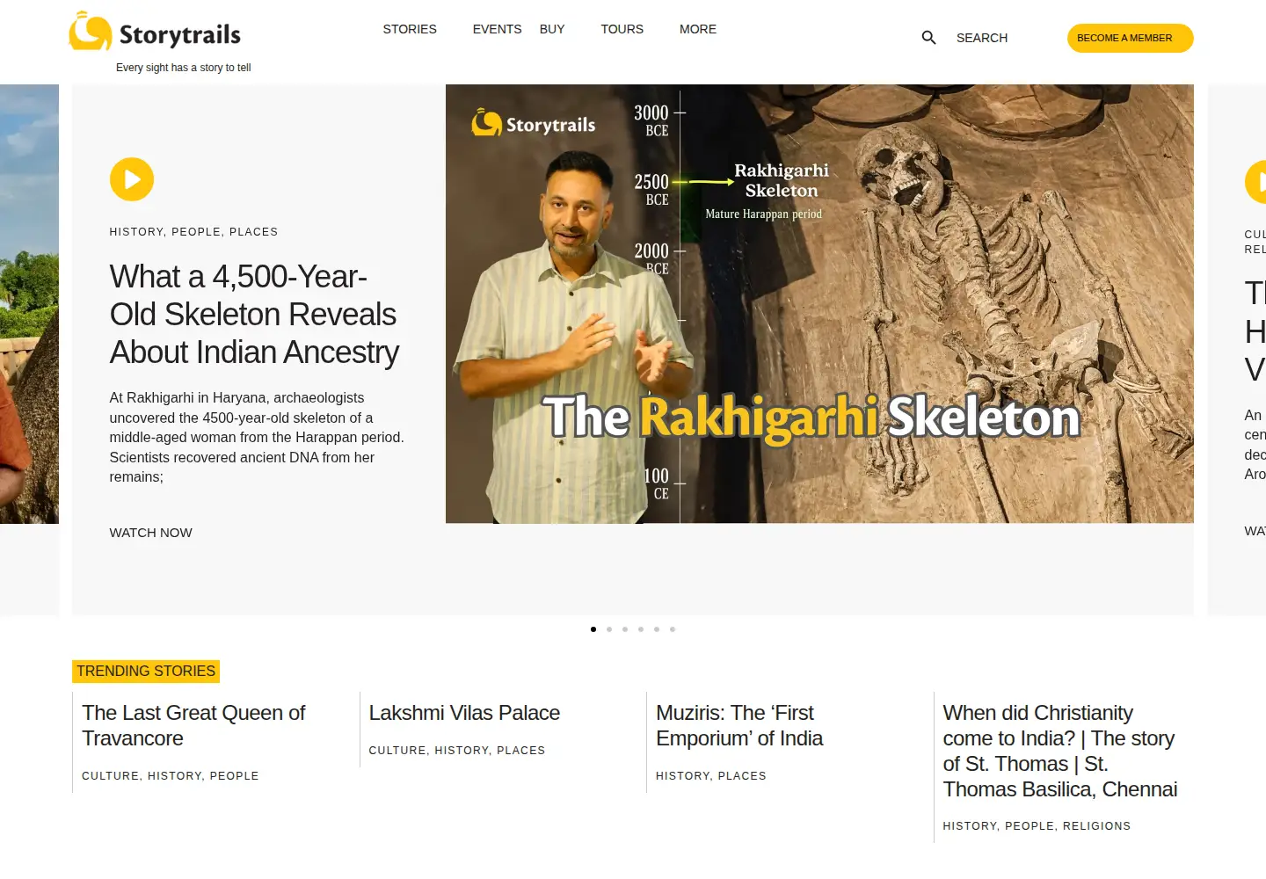Play the Rakhigarhi skeleton story video
The width and height of the screenshot is (1266, 879).
tap(132, 179)
